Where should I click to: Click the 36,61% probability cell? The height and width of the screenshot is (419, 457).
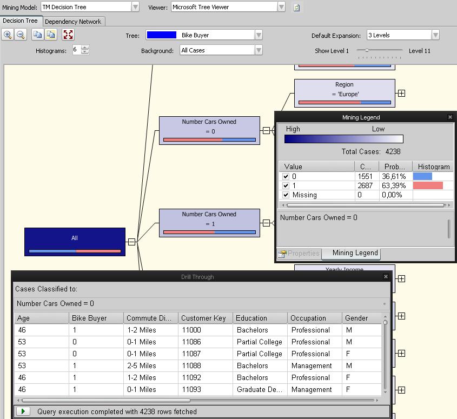(x=395, y=176)
